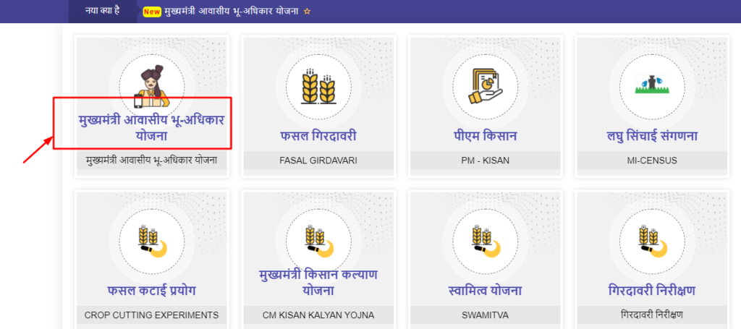The width and height of the screenshot is (741, 329).
Task: Click the स्वामित्व योजना title
Action: pyautogui.click(x=485, y=290)
